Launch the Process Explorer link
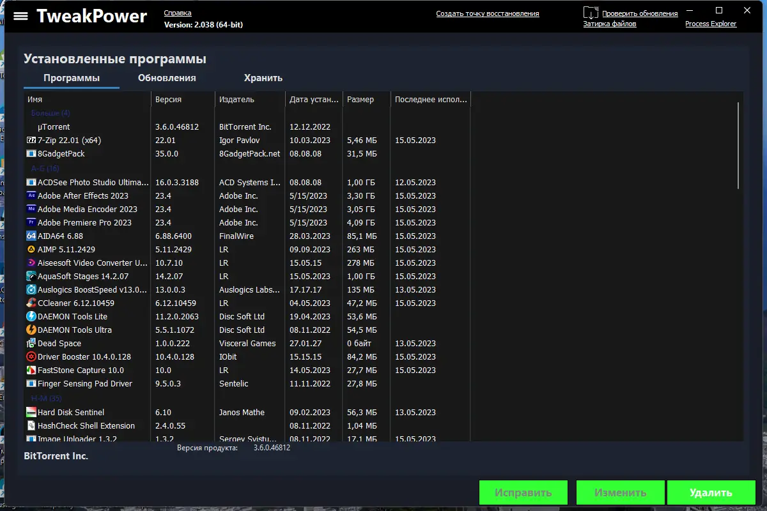767x511 pixels. (x=711, y=24)
